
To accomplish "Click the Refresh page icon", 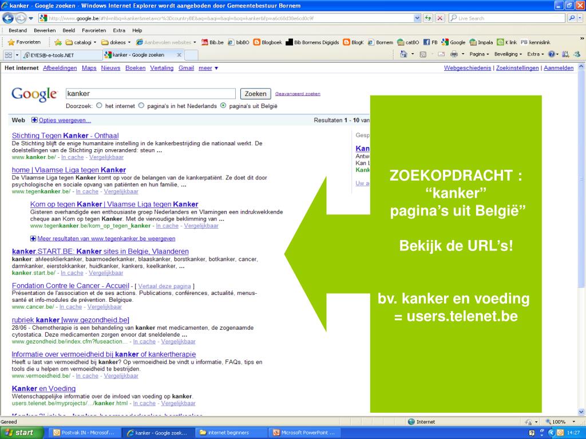I will pos(428,18).
